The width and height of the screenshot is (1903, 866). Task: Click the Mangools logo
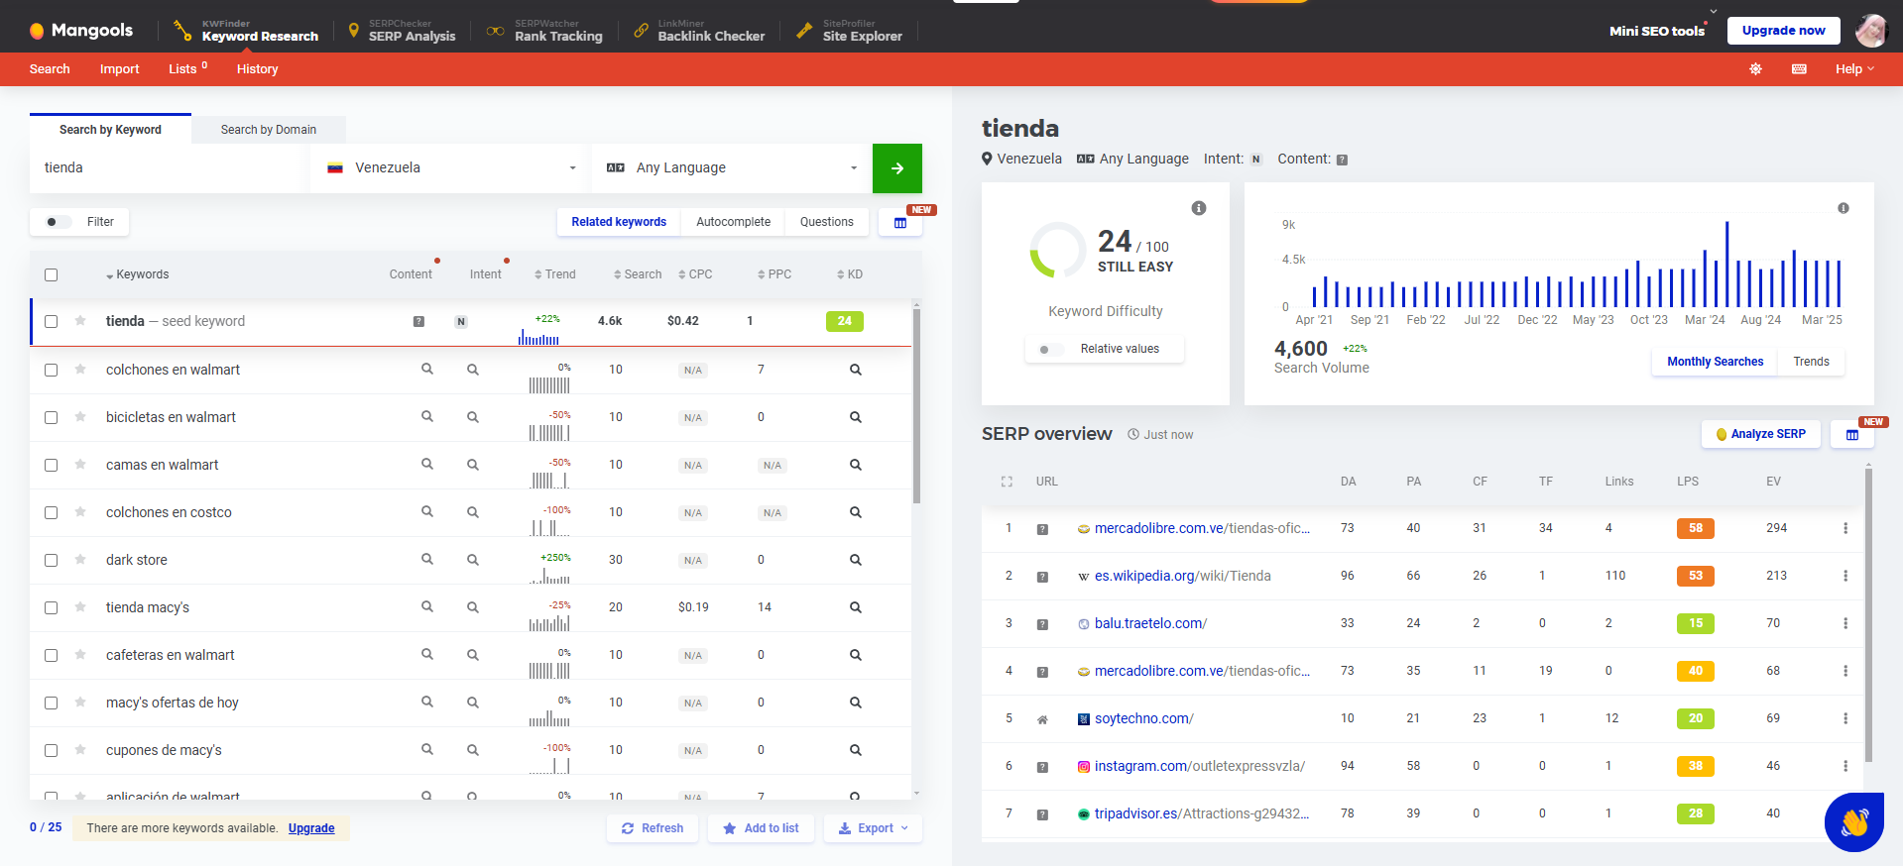point(81,31)
